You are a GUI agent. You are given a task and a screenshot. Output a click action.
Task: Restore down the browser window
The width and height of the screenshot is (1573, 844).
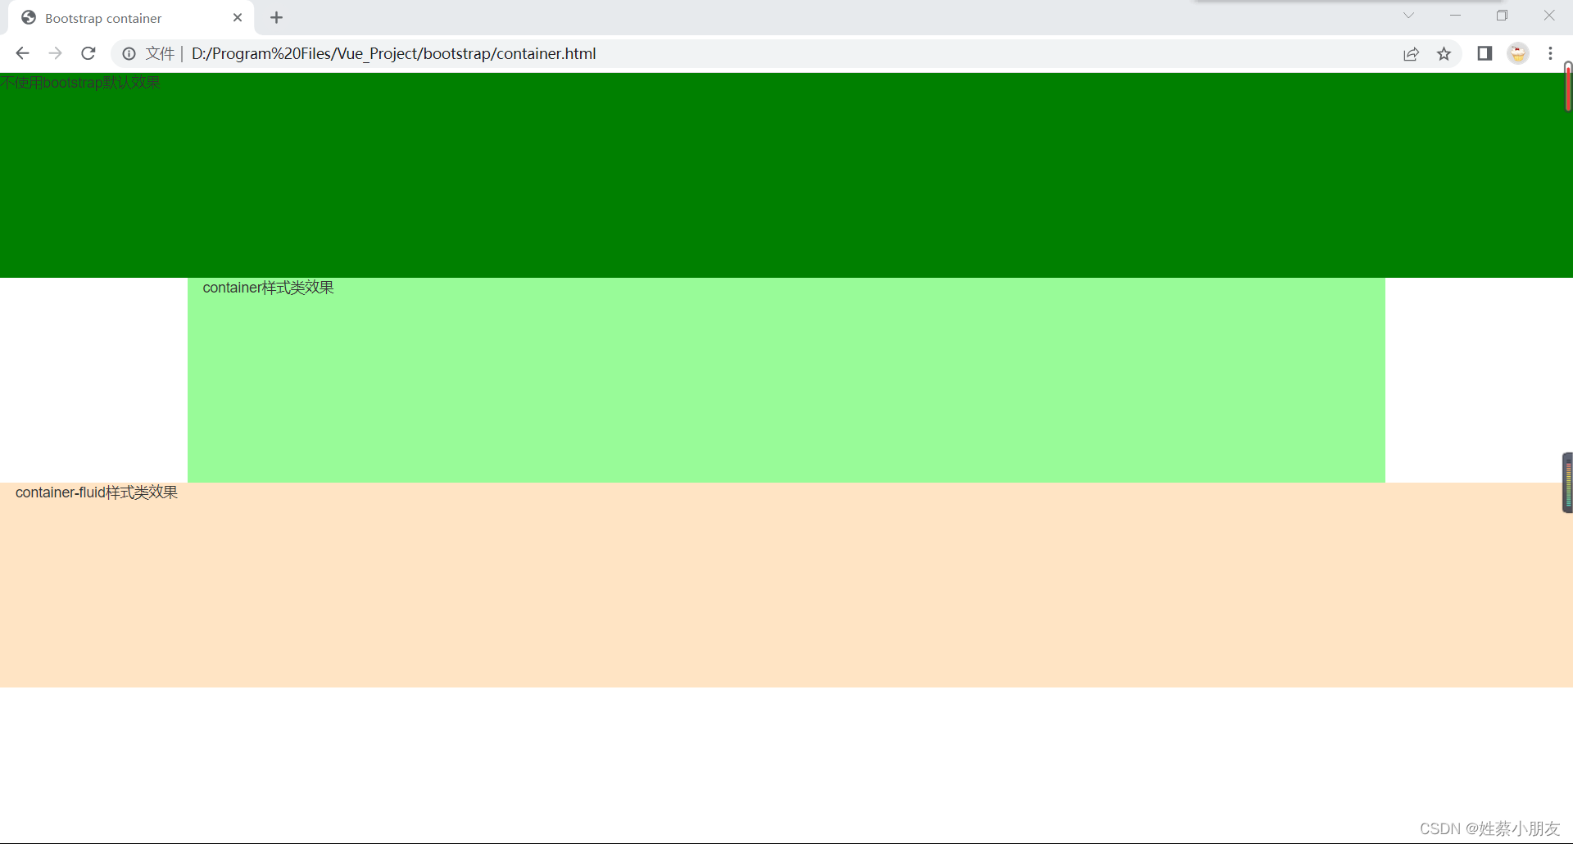click(x=1502, y=16)
